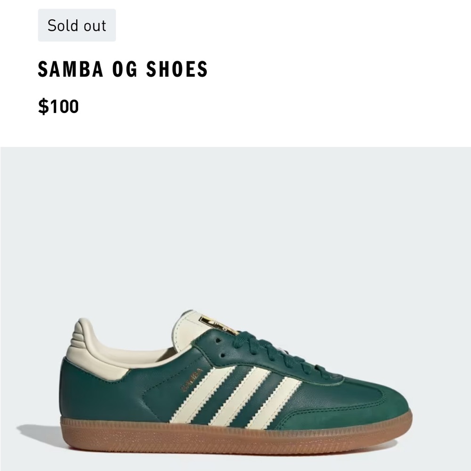Click the gold tongue logo on the shoe

click(x=218, y=324)
